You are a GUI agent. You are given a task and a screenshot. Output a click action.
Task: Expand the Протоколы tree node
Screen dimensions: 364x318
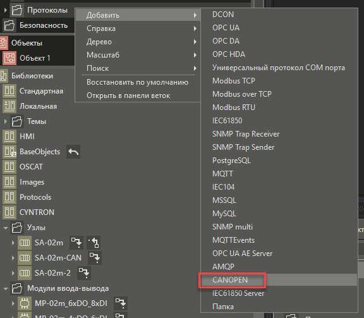5,10
